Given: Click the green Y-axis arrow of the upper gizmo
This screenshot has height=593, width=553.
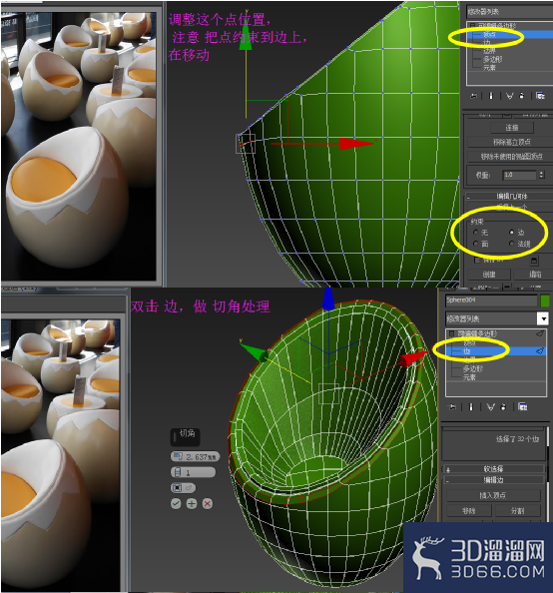Looking at the screenshot, I should 246,37.
